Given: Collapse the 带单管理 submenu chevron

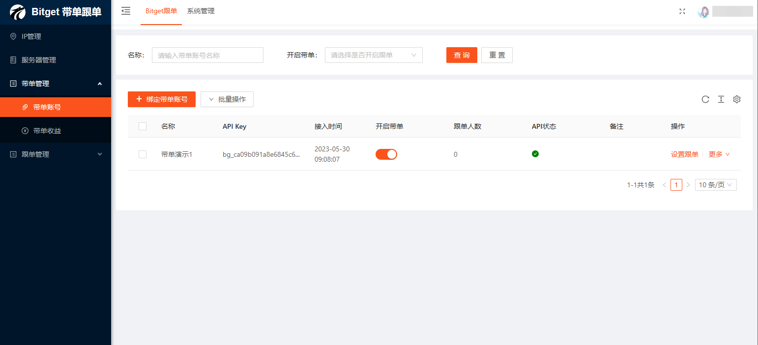Looking at the screenshot, I should pyautogui.click(x=100, y=84).
